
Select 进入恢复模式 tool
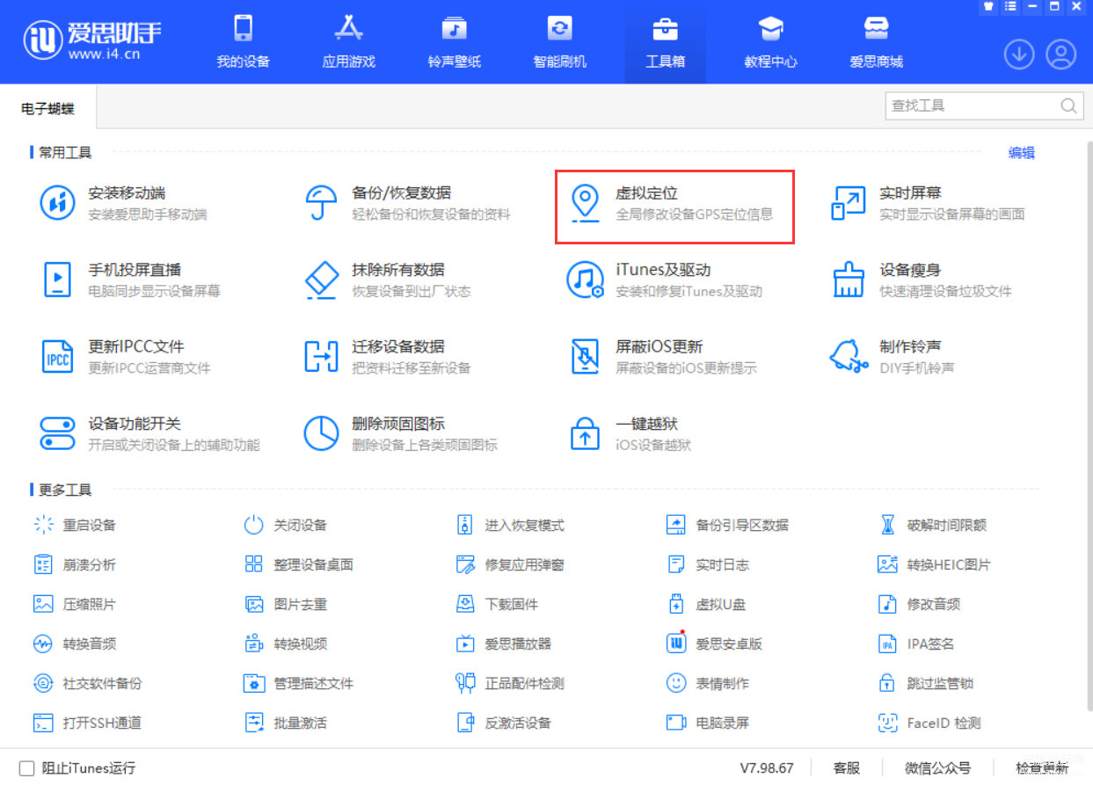[x=511, y=525]
